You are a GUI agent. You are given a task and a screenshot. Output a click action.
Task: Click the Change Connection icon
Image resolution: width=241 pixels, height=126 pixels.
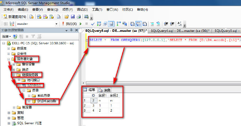point(12,24)
